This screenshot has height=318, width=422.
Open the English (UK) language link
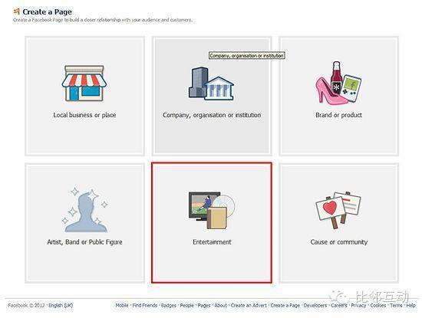point(61,306)
